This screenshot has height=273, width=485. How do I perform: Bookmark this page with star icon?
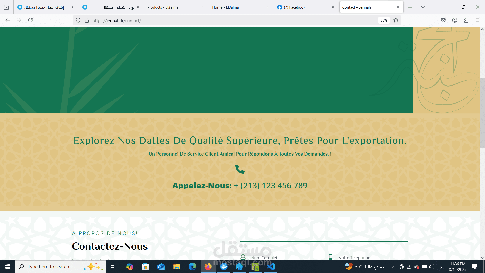pyautogui.click(x=396, y=20)
